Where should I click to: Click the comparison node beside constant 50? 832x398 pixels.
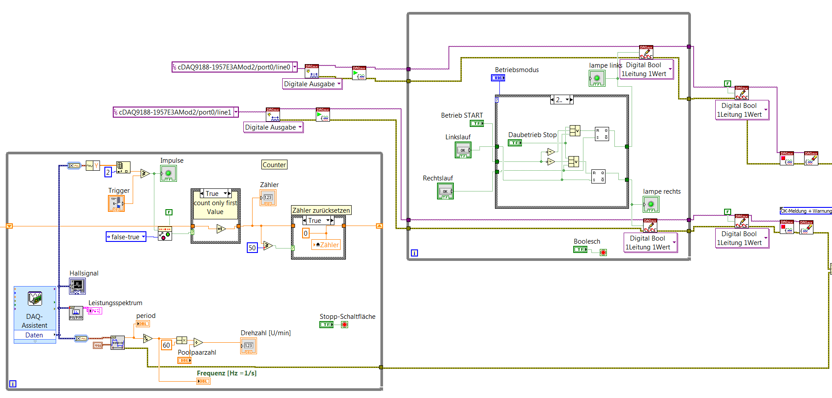[x=268, y=246]
